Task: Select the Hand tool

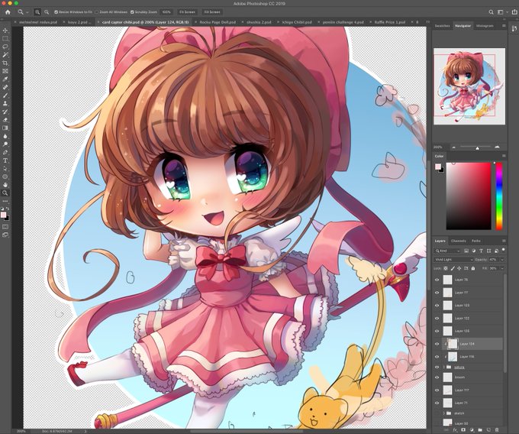Action: click(x=5, y=185)
